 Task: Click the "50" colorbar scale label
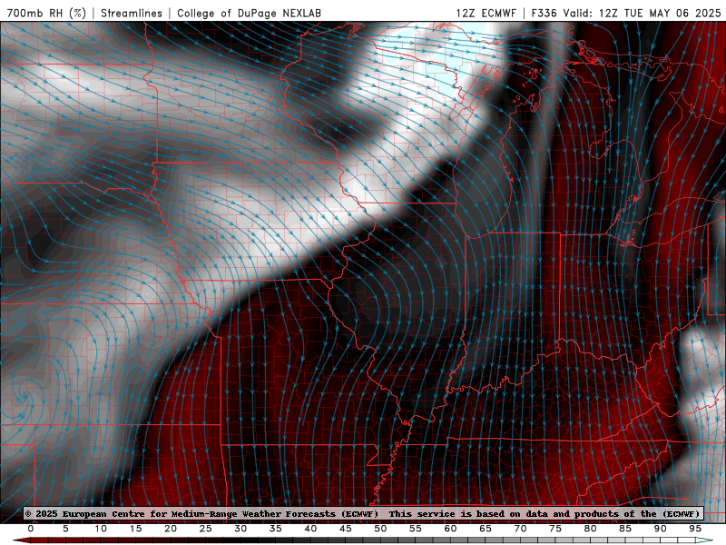tap(380, 529)
